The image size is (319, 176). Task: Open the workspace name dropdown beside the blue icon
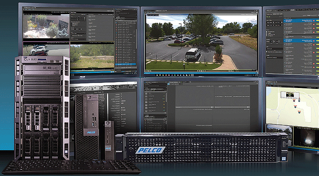point(176,84)
